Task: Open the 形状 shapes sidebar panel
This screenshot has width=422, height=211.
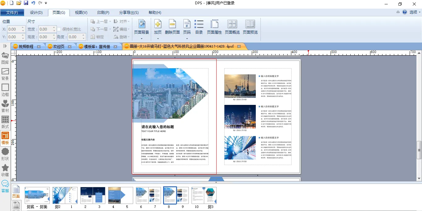Action: point(5,154)
